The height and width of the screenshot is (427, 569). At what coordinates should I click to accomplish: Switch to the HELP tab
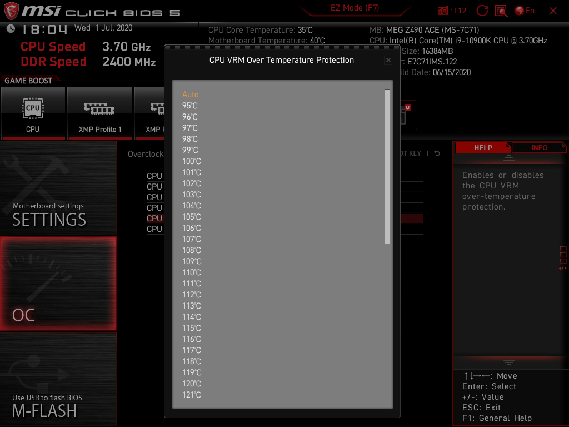point(482,147)
